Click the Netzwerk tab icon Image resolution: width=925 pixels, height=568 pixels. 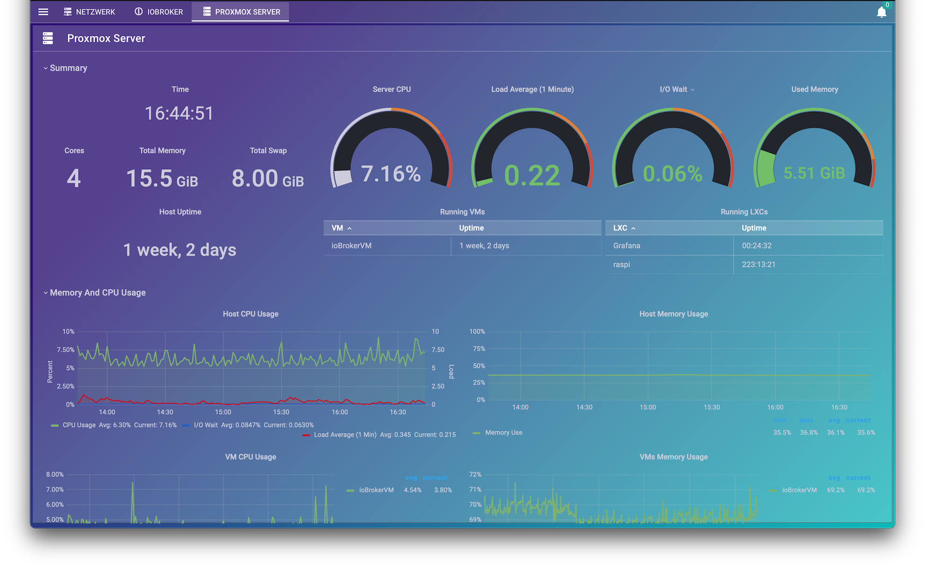coord(68,12)
